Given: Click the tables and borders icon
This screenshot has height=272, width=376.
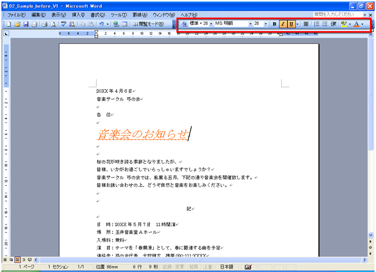Looking at the screenshot, I should click(x=124, y=24).
